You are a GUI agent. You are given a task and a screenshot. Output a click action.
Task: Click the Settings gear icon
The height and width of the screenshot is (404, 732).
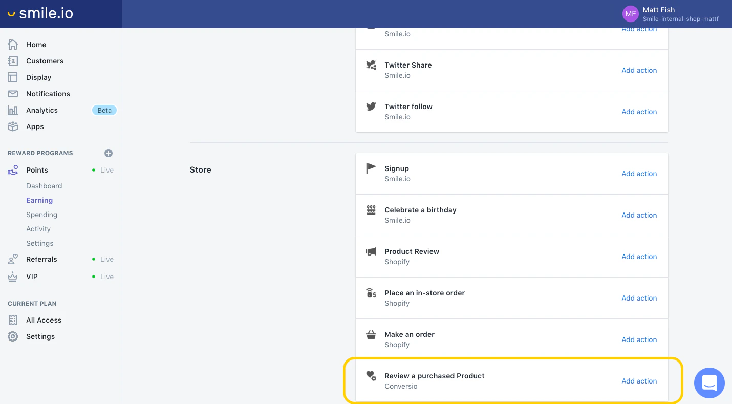[13, 336]
